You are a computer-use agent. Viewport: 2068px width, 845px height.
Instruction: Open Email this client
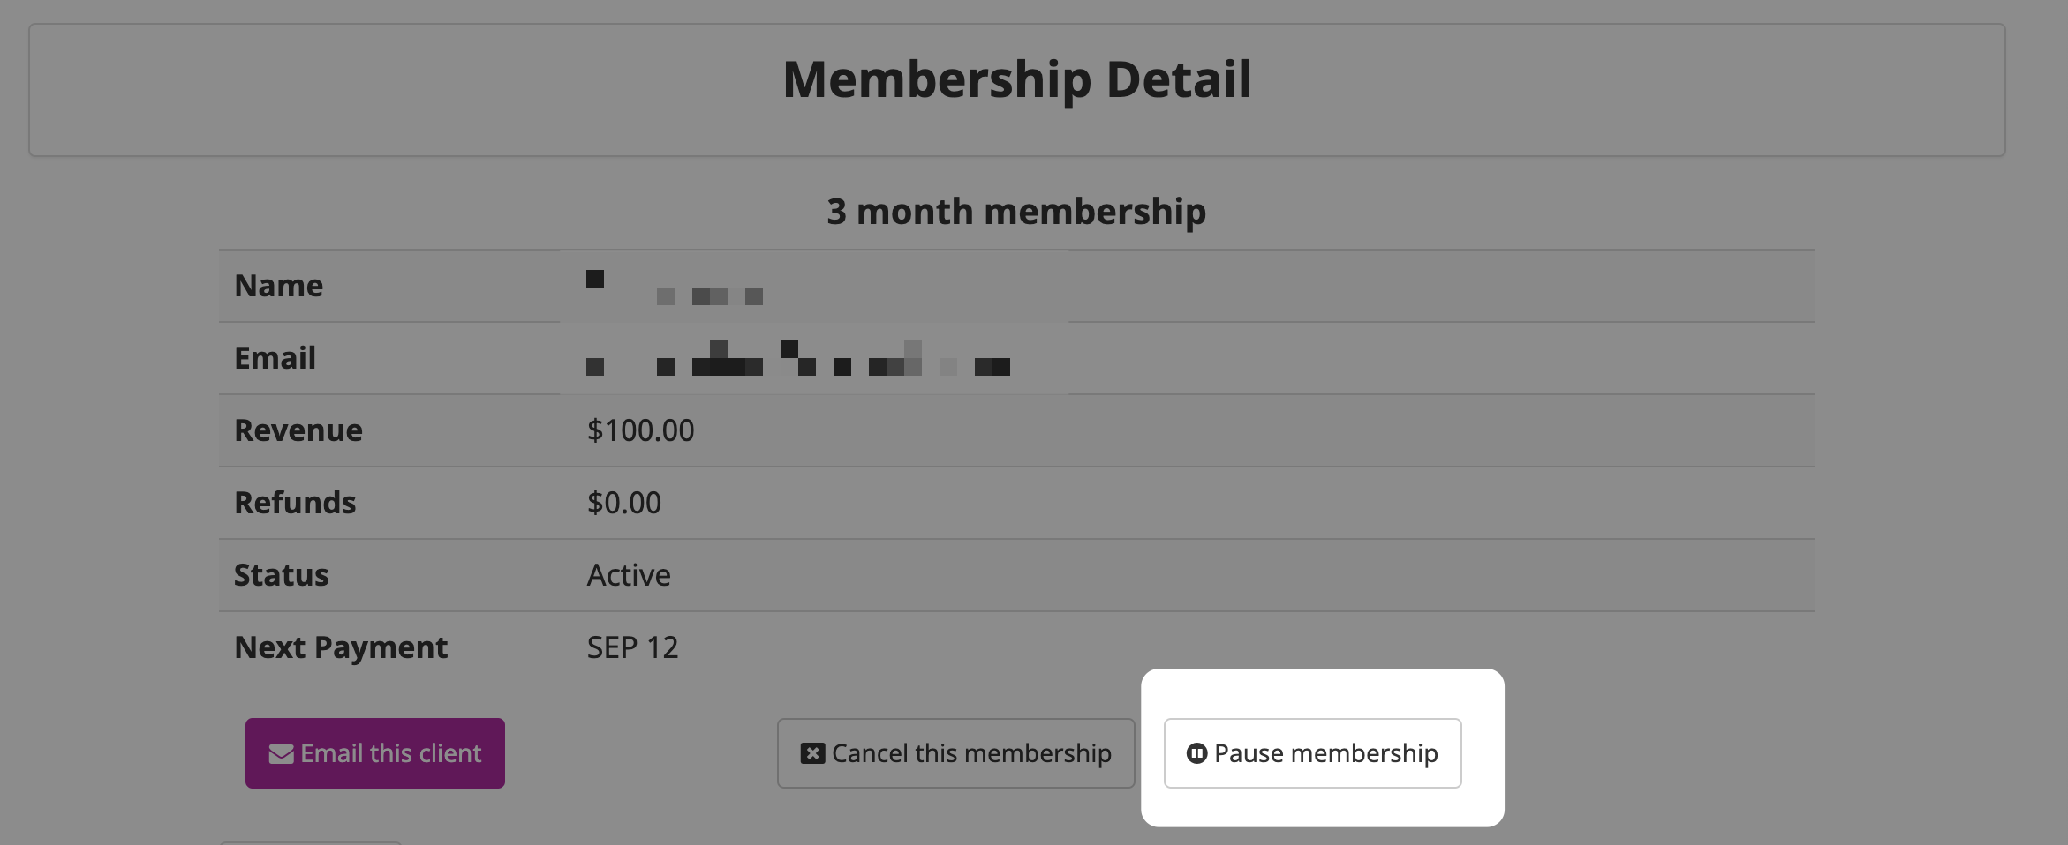375,753
